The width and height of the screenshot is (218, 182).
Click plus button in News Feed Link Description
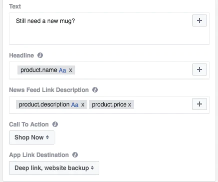tap(200, 104)
